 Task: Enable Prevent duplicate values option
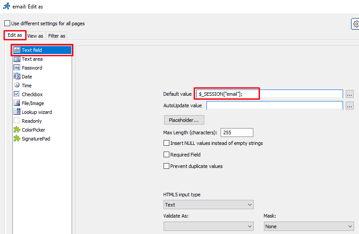(x=167, y=166)
